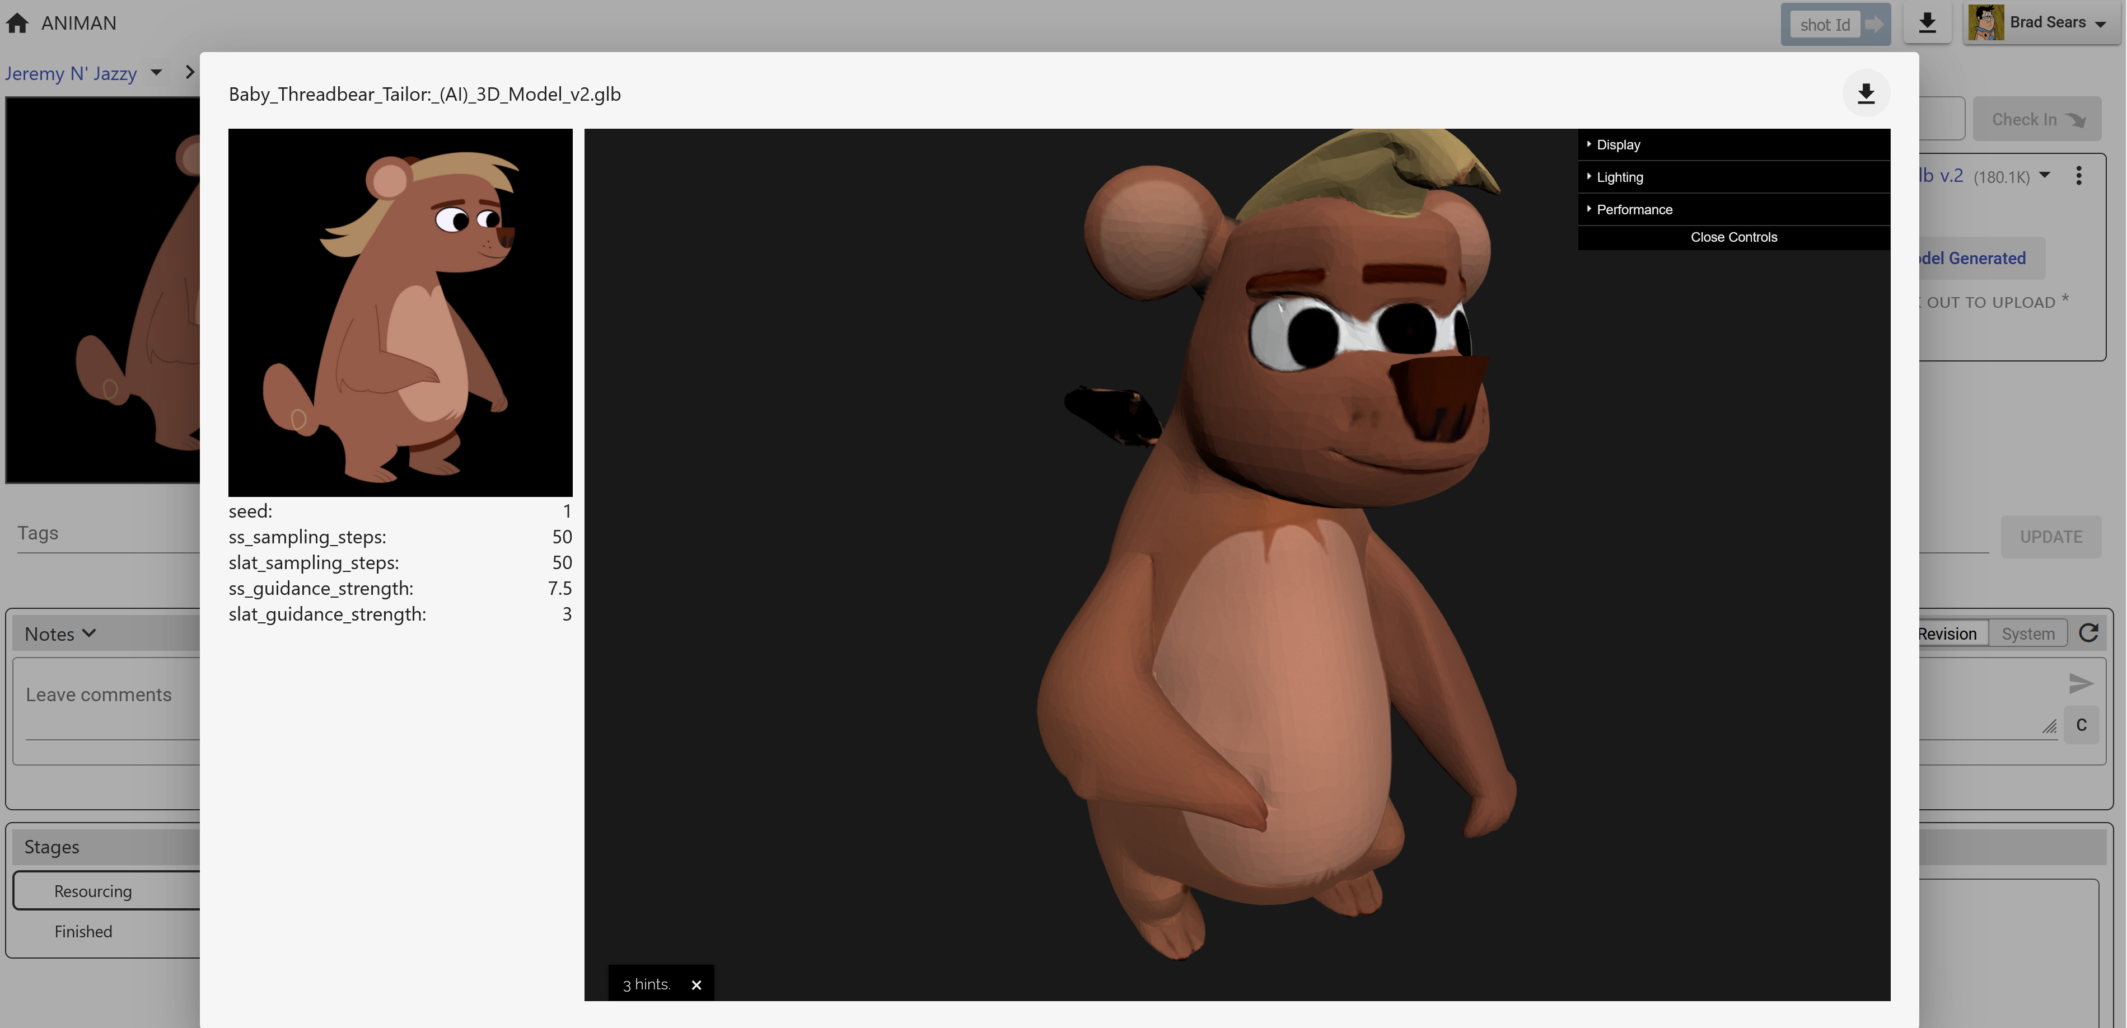Select the Finished stage
The width and height of the screenshot is (2127, 1028).
pyautogui.click(x=83, y=932)
